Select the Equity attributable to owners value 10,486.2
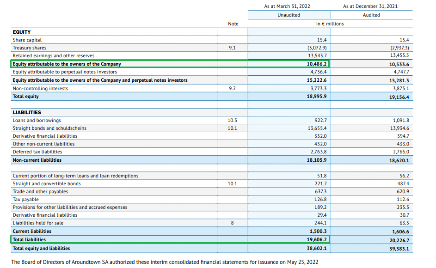Screen dimensions: 436x268 tap(317, 64)
